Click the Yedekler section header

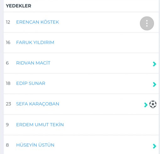point(19,6)
